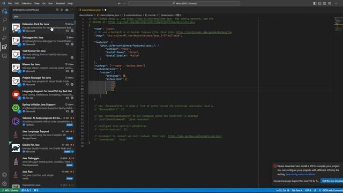This screenshot has width=343, height=193.
Task: Open manage gear for Extension Pack for Java
Action: pos(72,31)
